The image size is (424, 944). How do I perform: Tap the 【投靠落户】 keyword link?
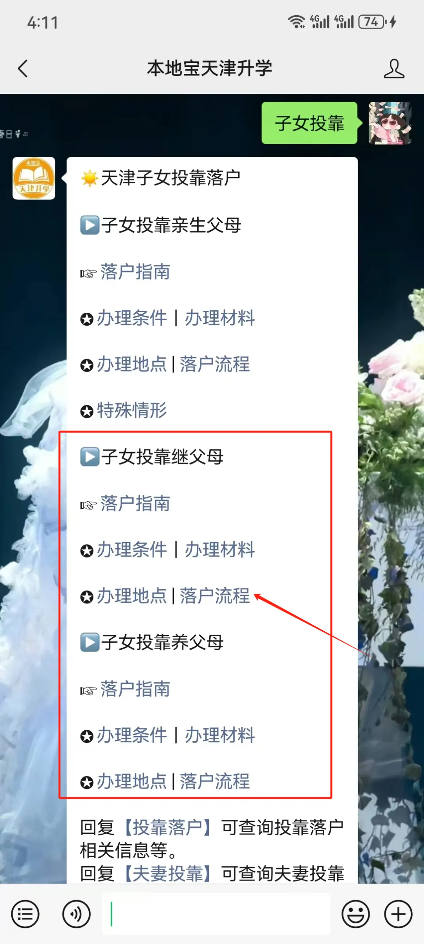click(167, 827)
